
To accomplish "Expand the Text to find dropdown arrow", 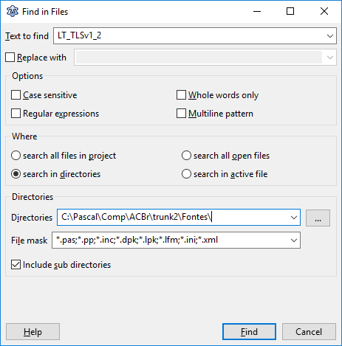I will (x=330, y=36).
